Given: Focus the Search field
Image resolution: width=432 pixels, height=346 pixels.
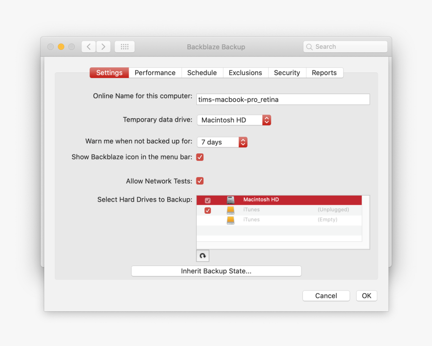Looking at the screenshot, I should [345, 47].
